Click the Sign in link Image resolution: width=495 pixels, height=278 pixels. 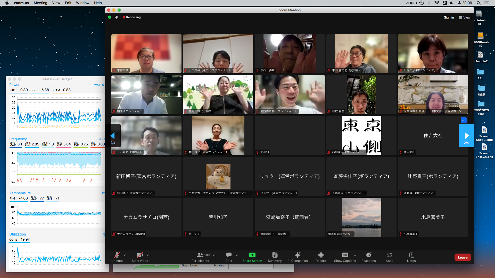(x=449, y=17)
